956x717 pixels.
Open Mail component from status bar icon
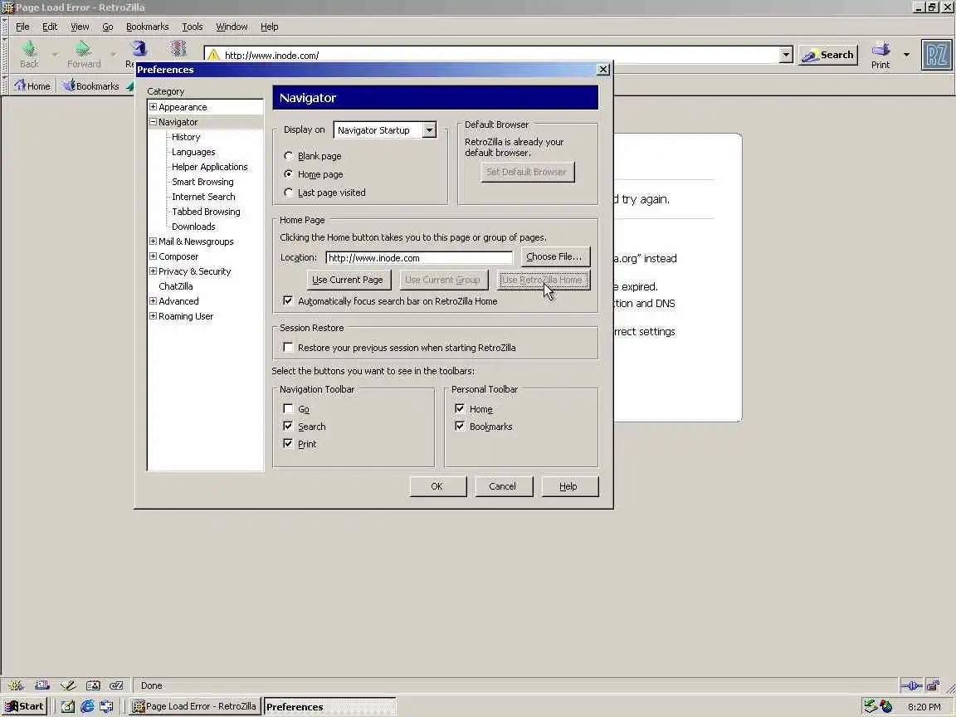pyautogui.click(x=41, y=685)
